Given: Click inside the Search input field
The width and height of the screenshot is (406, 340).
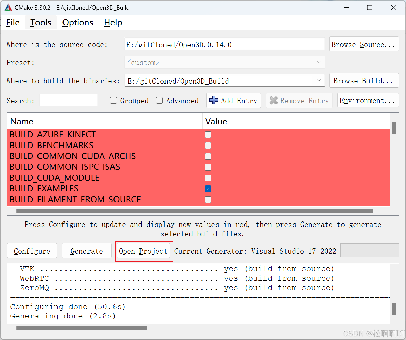Looking at the screenshot, I should 68,100.
